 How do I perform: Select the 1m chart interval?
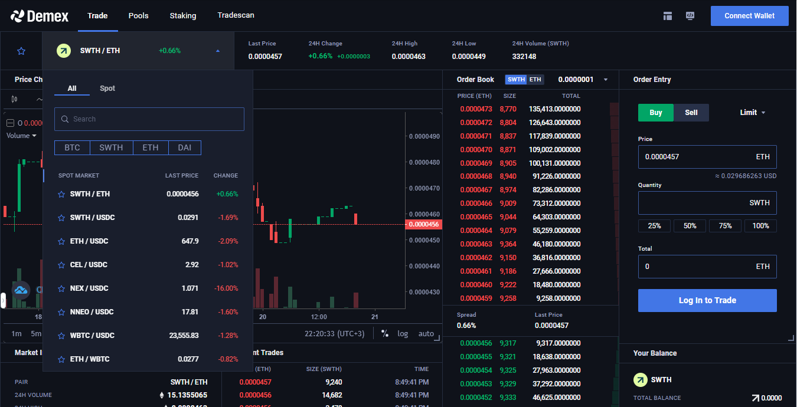[17, 334]
